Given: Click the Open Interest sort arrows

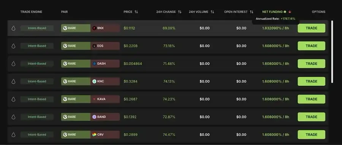Looking at the screenshot, I should point(252,12).
